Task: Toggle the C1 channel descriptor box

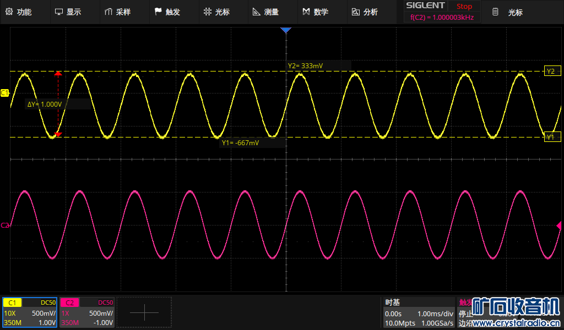Action: [30, 312]
